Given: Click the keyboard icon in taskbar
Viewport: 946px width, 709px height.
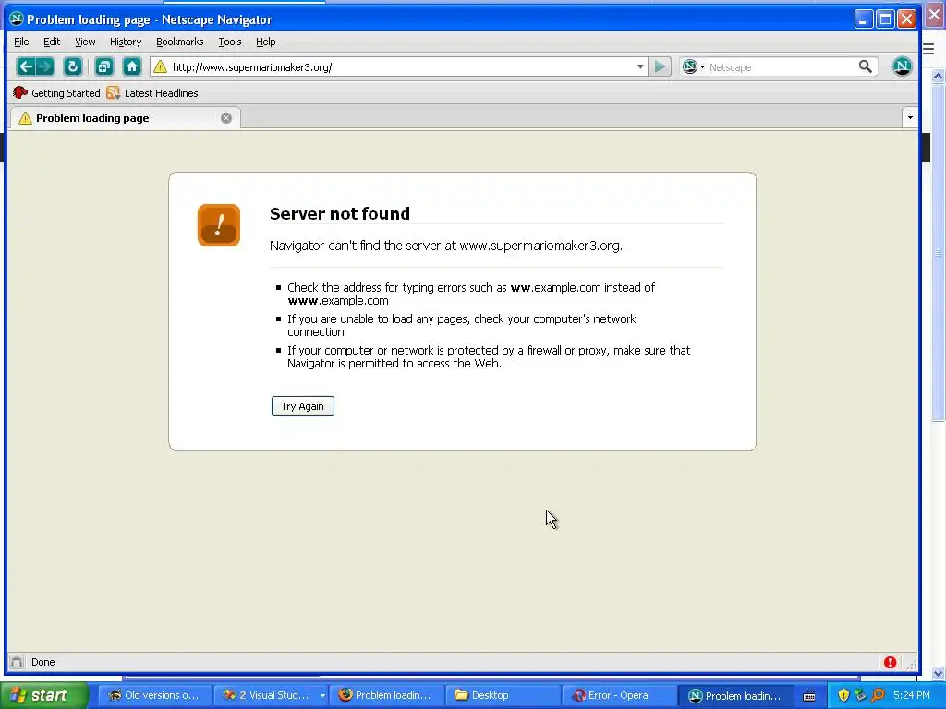Looking at the screenshot, I should point(809,696).
